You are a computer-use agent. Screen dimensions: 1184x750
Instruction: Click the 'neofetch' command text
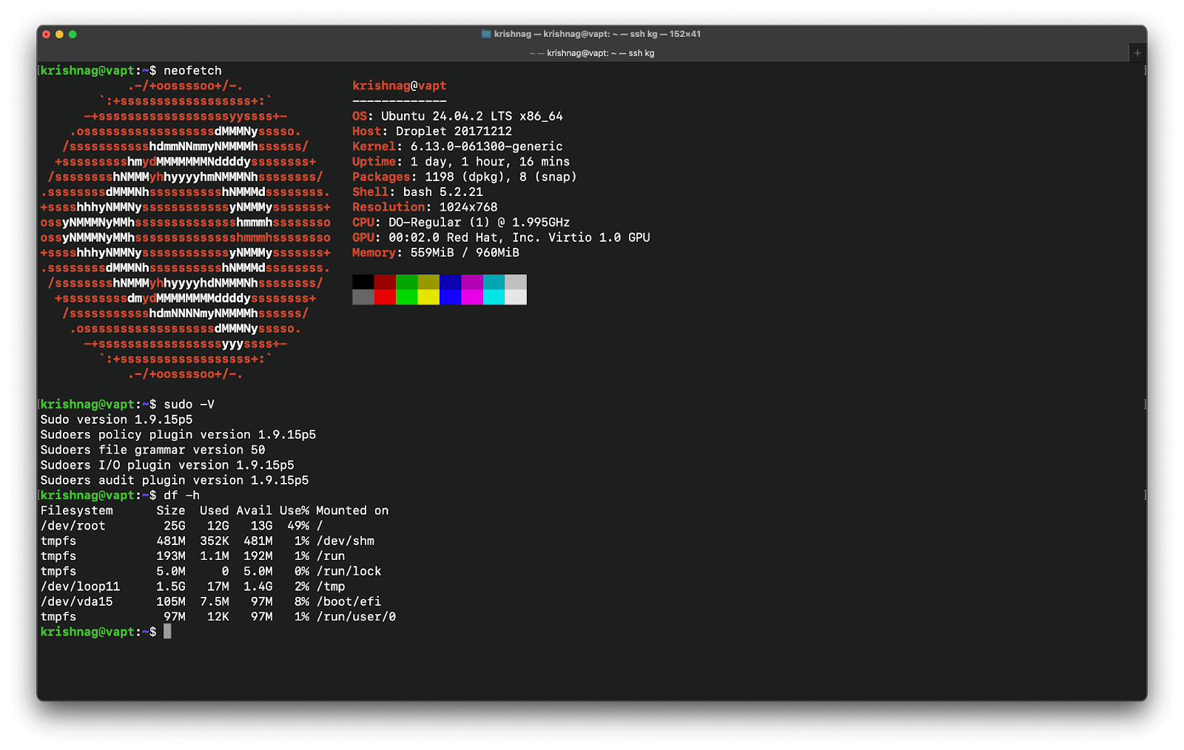coord(192,71)
